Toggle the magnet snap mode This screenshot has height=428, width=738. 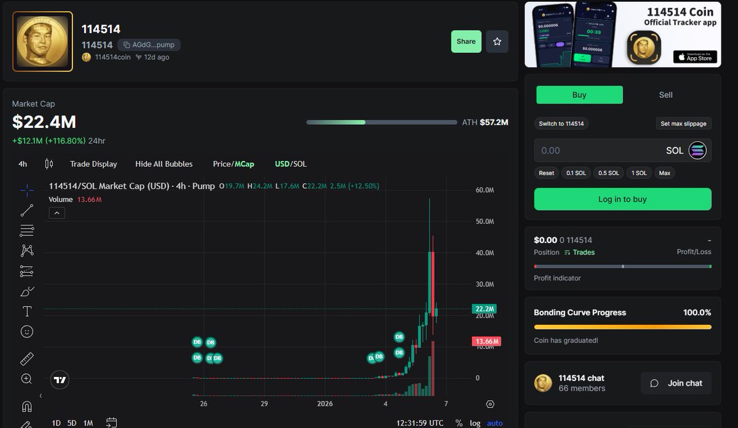click(x=27, y=406)
